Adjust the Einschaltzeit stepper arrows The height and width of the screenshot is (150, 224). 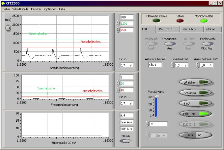[x=172, y=65]
